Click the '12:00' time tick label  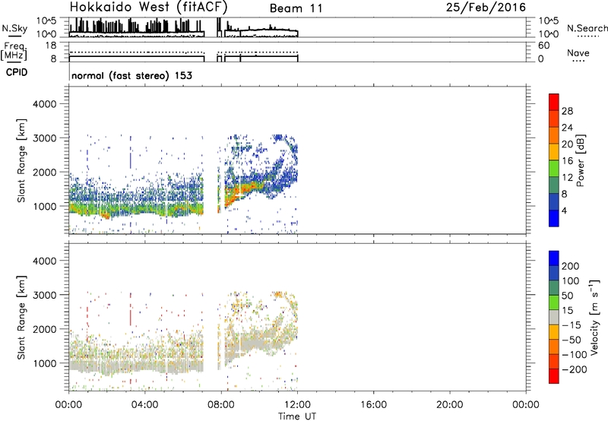[x=297, y=405]
